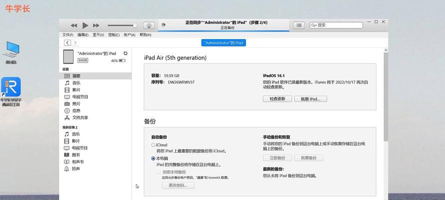Go forward with the right chevron button
The height and width of the screenshot is (200, 445).
pyautogui.click(x=75, y=43)
